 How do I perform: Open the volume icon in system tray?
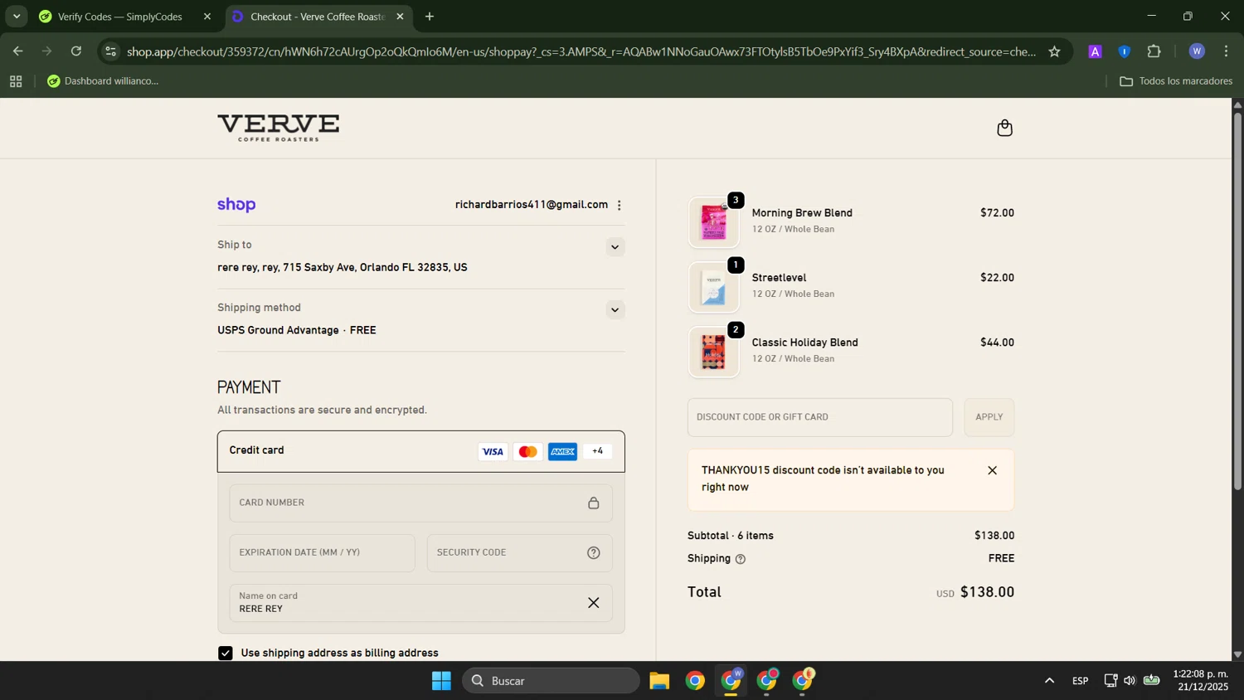pyautogui.click(x=1129, y=681)
